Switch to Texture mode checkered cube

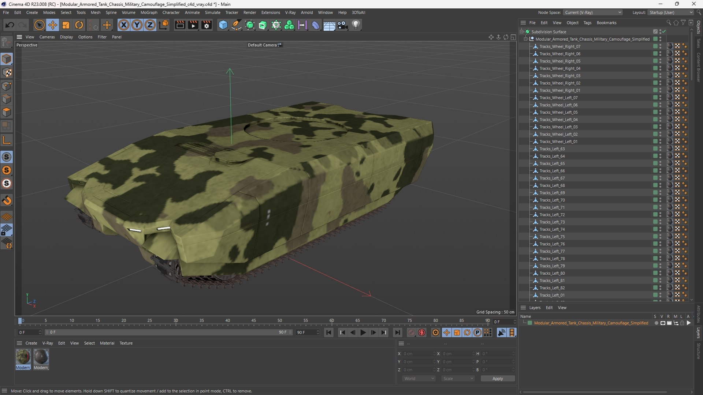7,72
